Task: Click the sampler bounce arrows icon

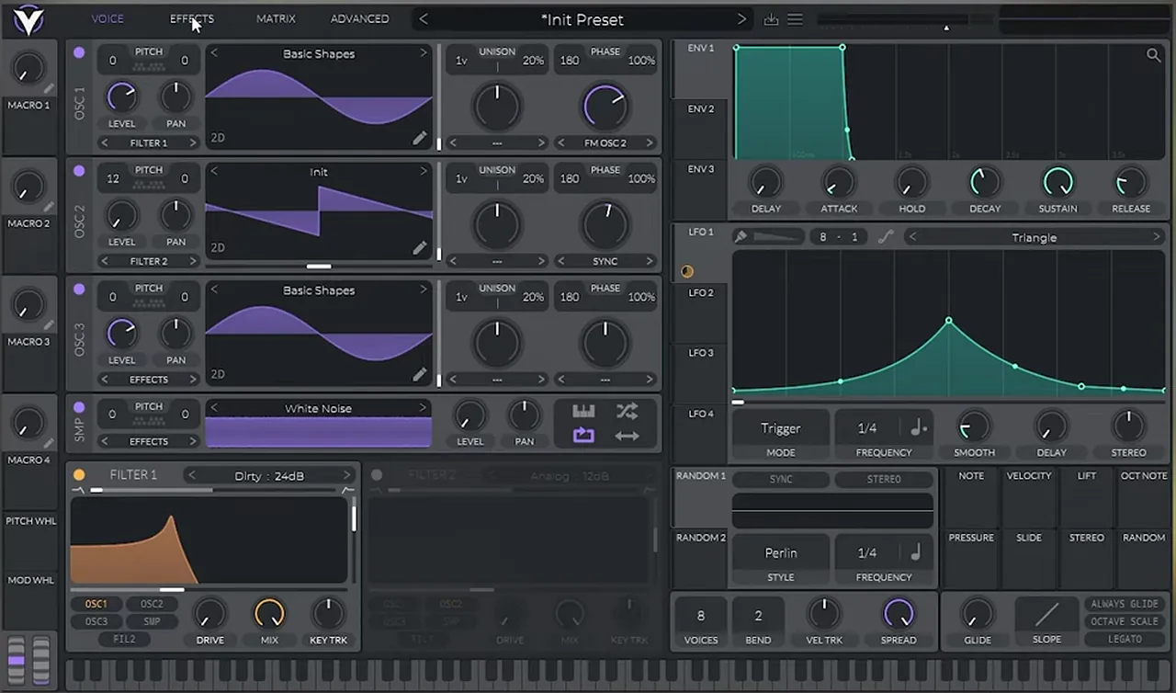Action: (x=627, y=436)
